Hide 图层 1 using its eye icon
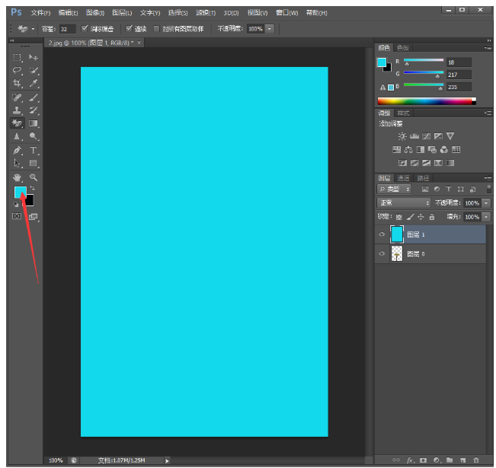Screen dimensions: 496x468 tap(382, 234)
